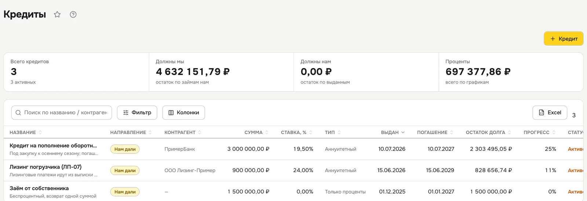Click the ООО Лизинг-Пример counterparty cell

(190, 170)
